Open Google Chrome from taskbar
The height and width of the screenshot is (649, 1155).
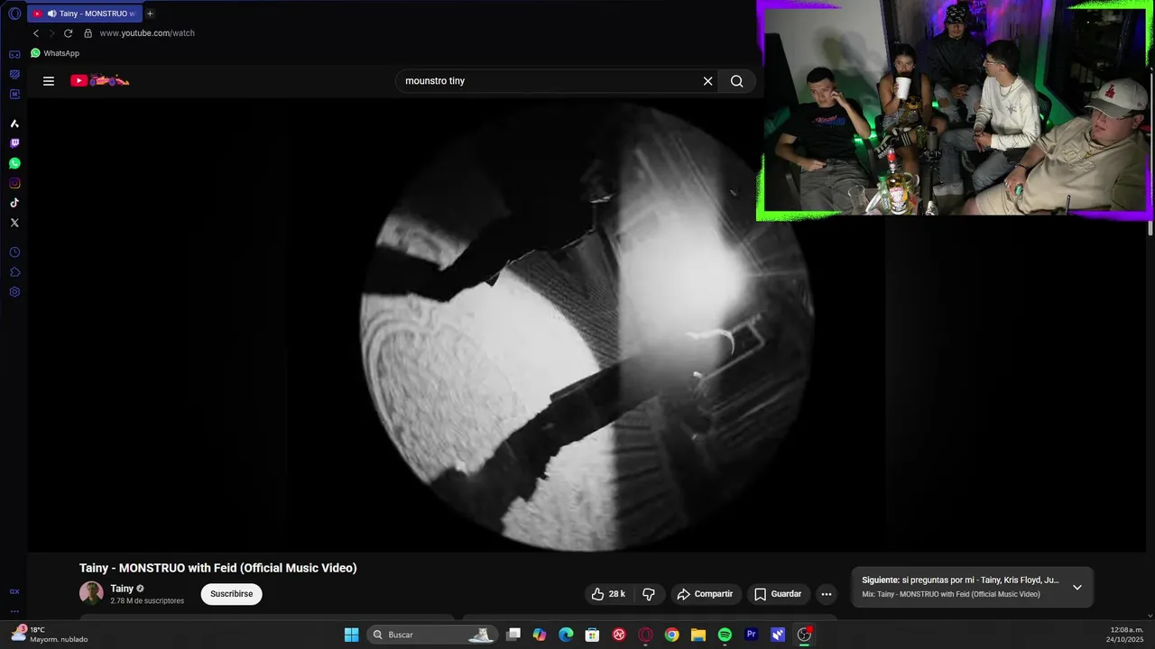pyautogui.click(x=671, y=635)
